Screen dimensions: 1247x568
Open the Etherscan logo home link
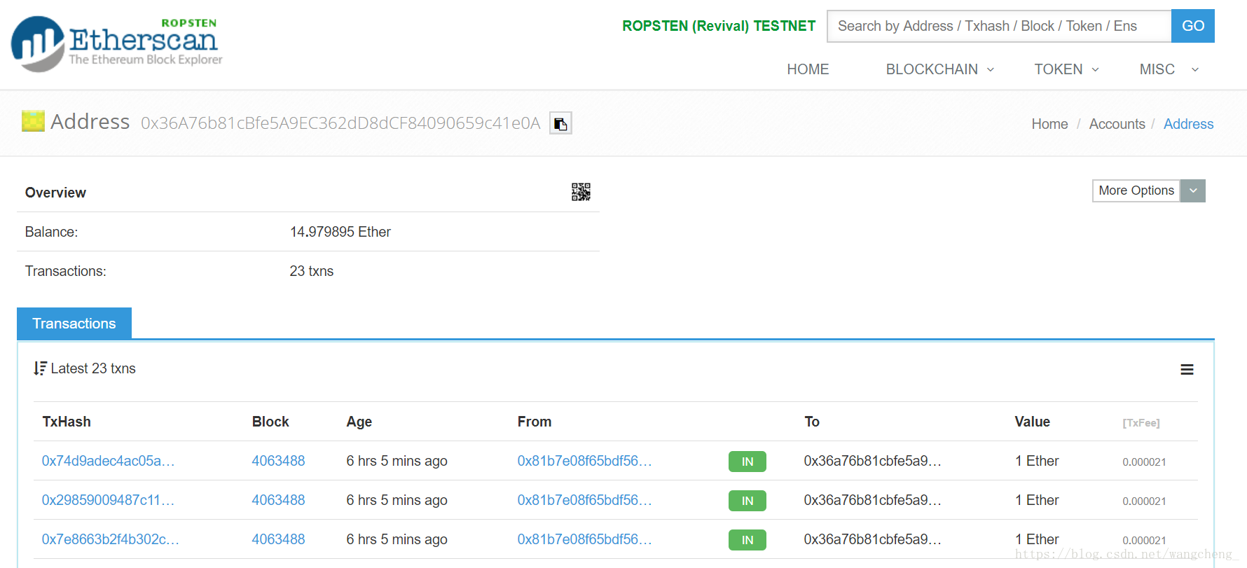(117, 43)
